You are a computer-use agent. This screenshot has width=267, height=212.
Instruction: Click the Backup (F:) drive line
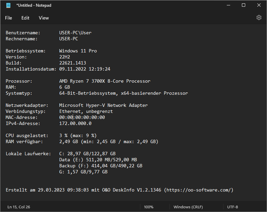coord(101,166)
